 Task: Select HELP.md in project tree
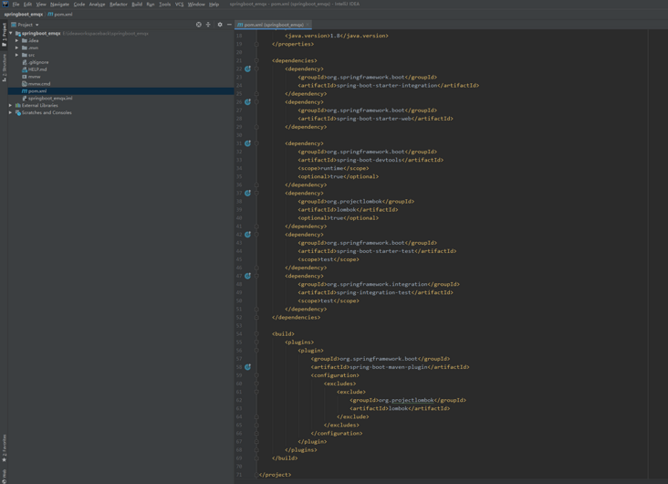click(37, 69)
